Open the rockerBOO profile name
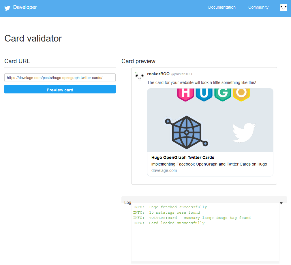 pos(158,74)
